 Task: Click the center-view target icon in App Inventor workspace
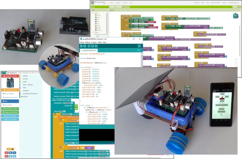pos(236,59)
